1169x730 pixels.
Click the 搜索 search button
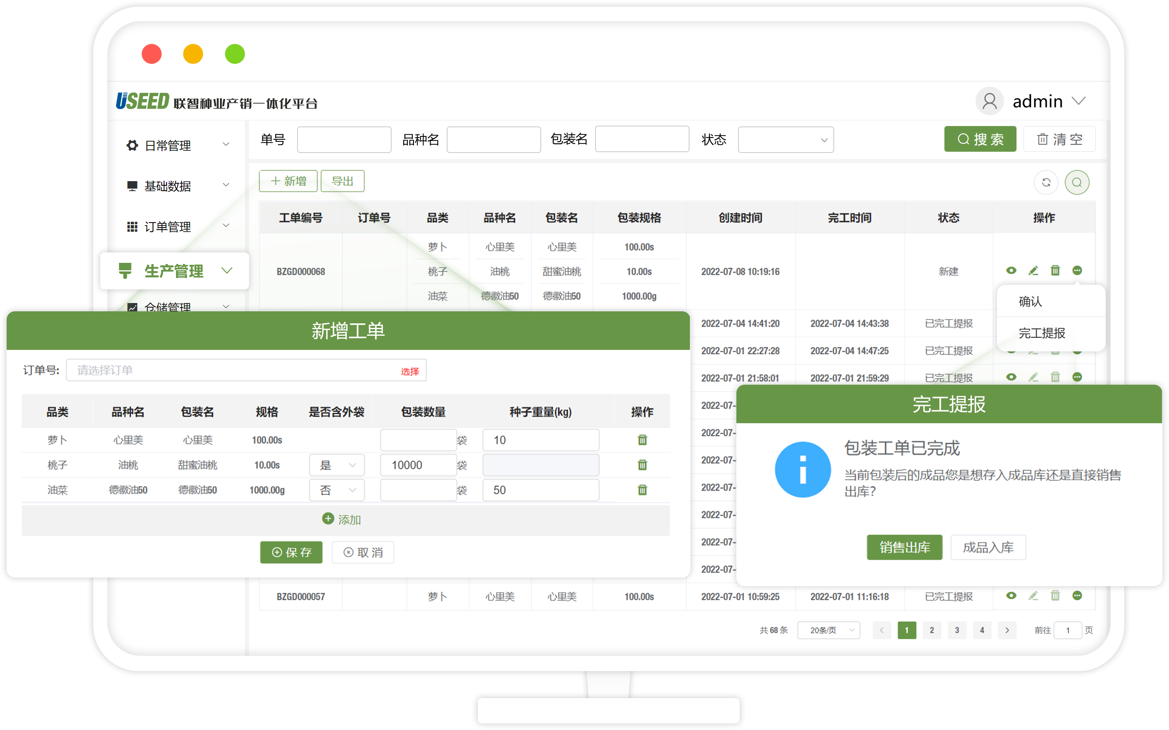(x=980, y=139)
